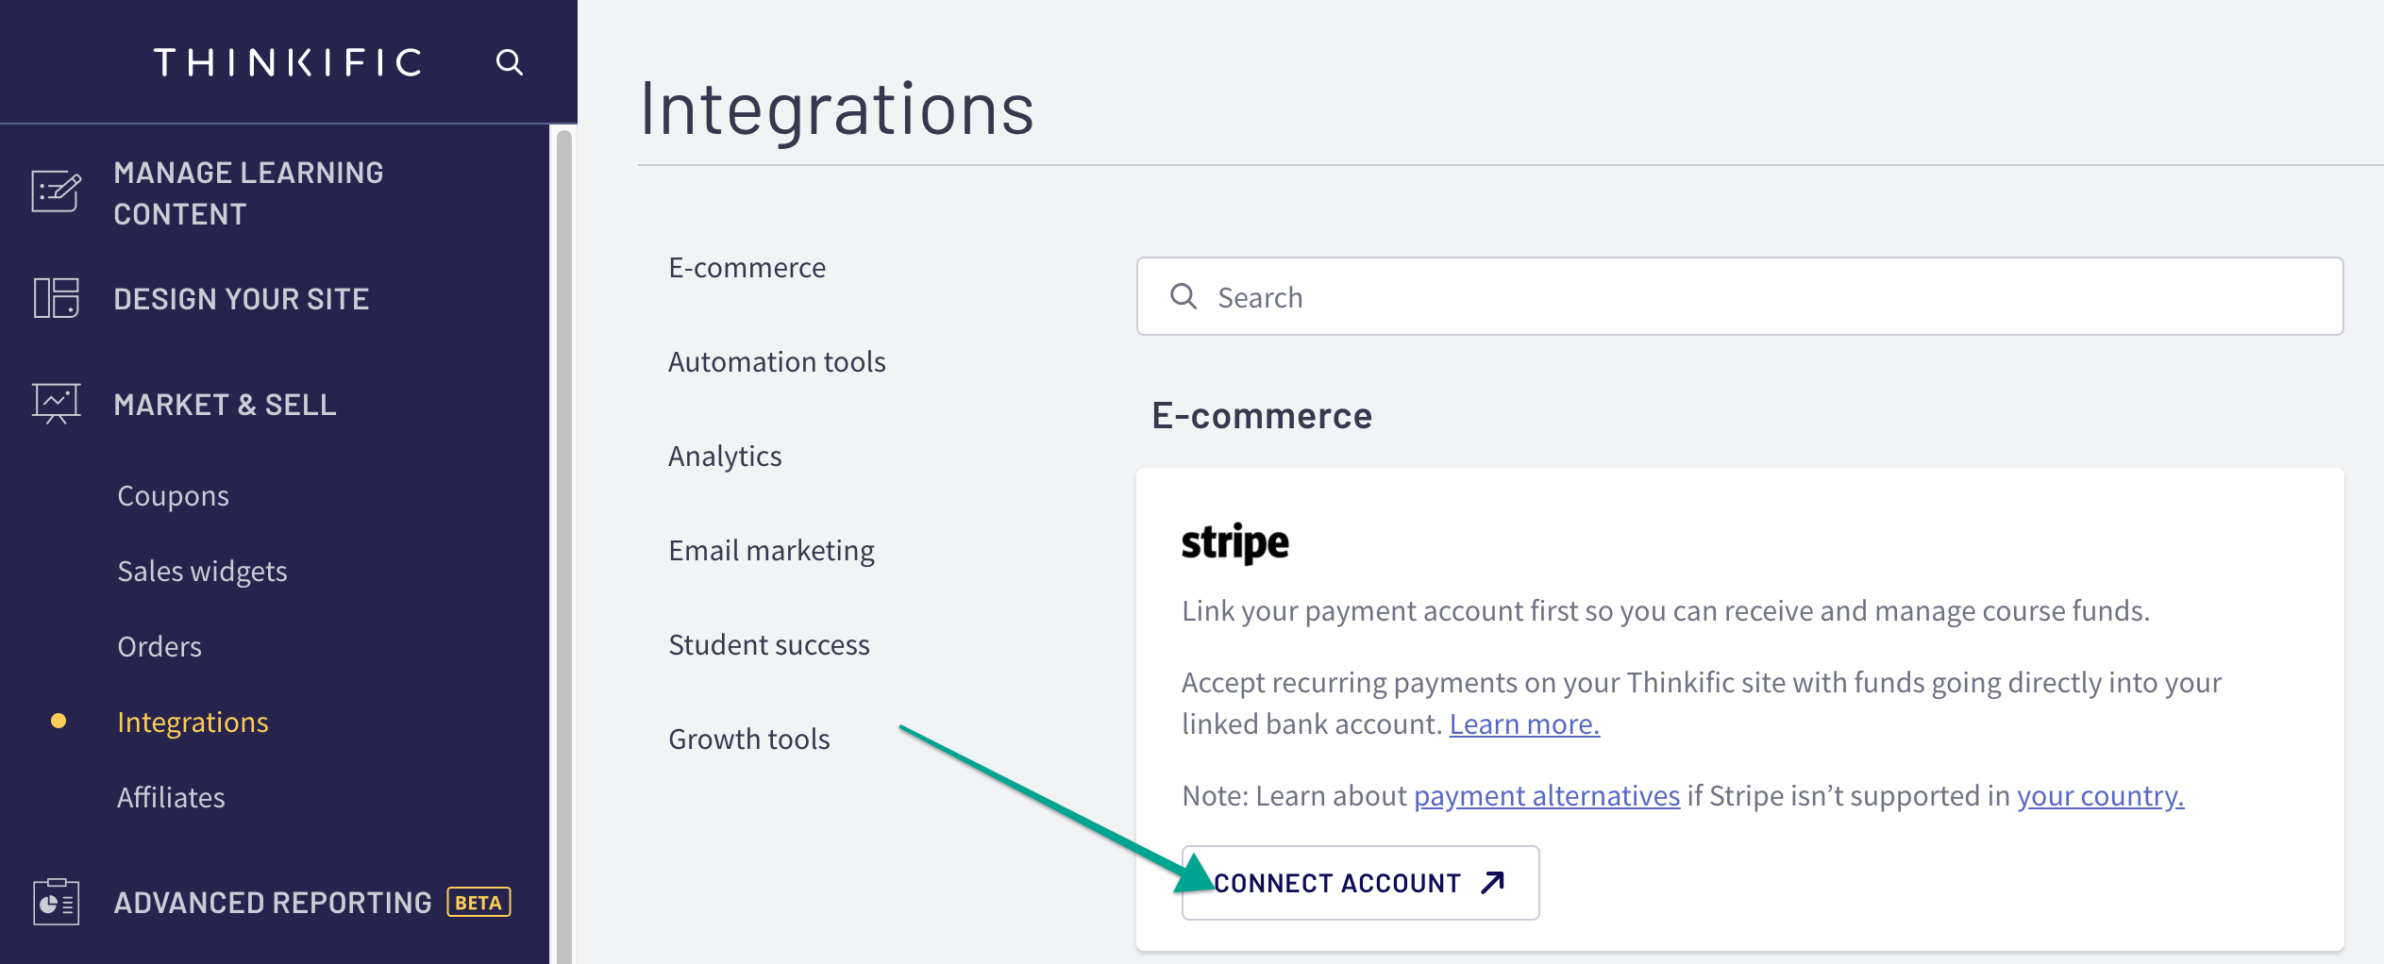Expand the Advanced Reporting section
Viewport: 2384px width, 964px height.
coord(273,902)
